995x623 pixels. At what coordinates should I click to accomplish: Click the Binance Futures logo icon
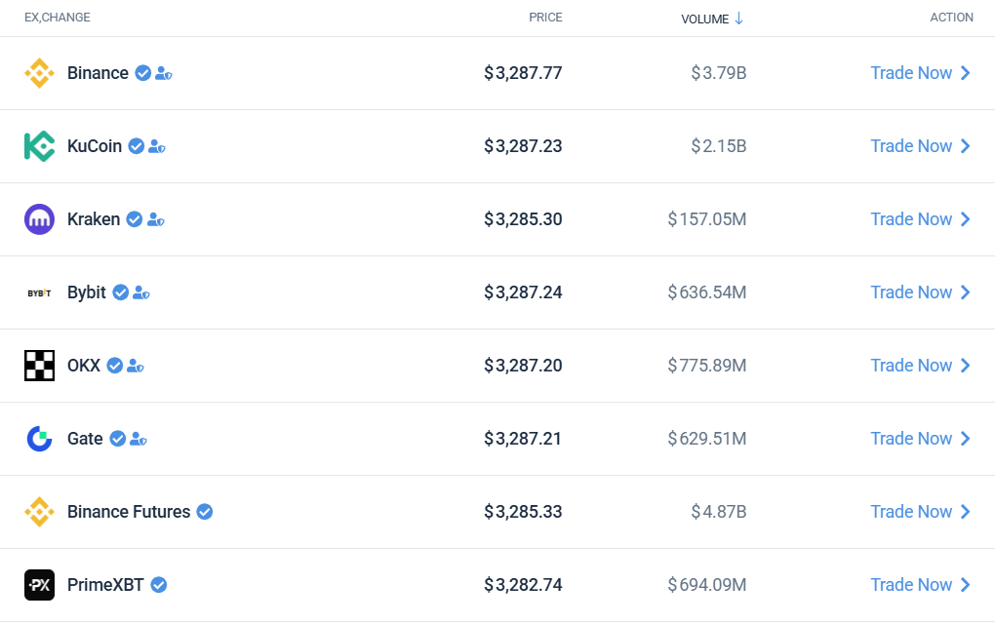point(39,512)
